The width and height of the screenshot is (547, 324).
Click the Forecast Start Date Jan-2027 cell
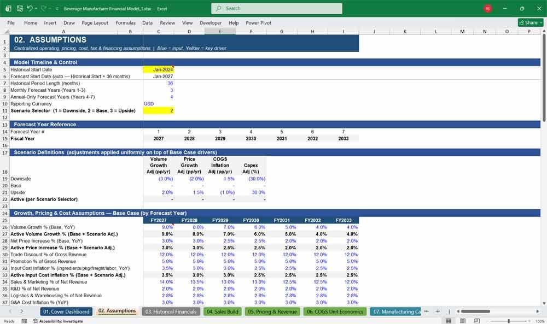click(159, 76)
